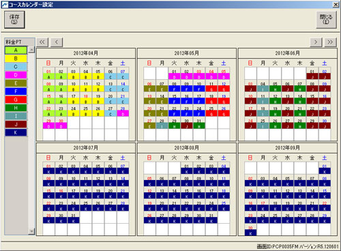Screen dimensions: 341x251
Task: Go to previous month with single-left arrow
Action: pyautogui.click(x=57, y=42)
